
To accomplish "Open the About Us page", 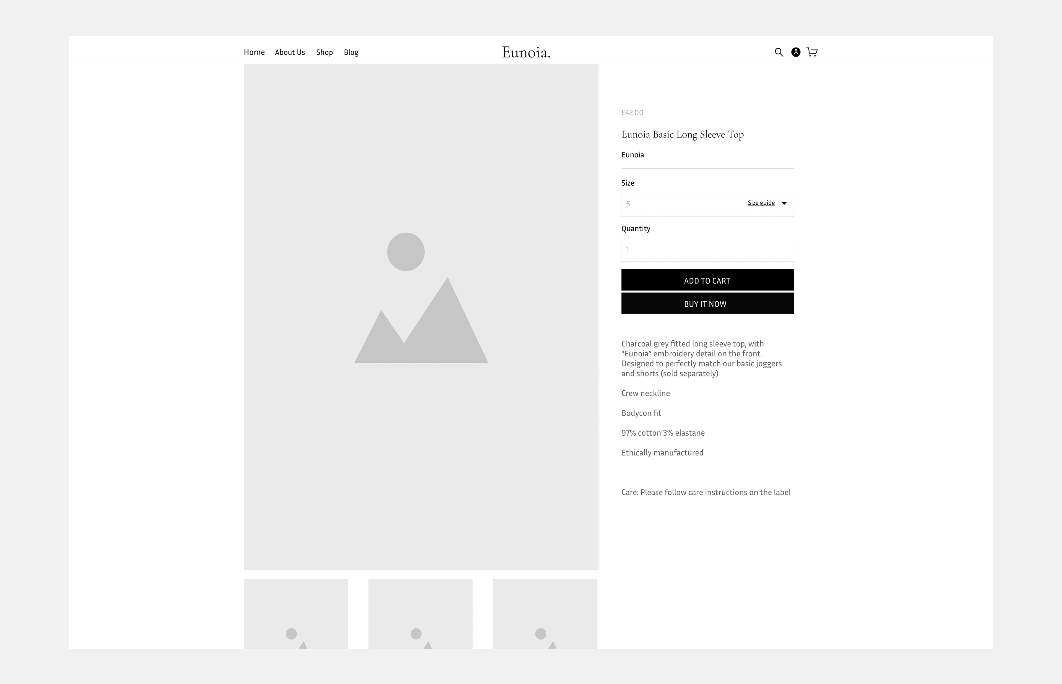I will pyautogui.click(x=290, y=52).
